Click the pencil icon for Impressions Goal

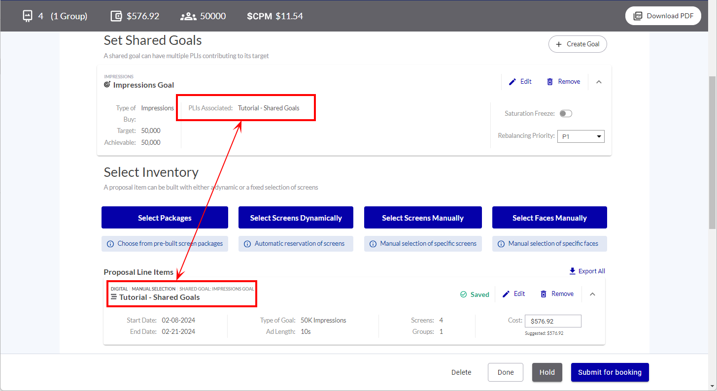pyautogui.click(x=512, y=82)
